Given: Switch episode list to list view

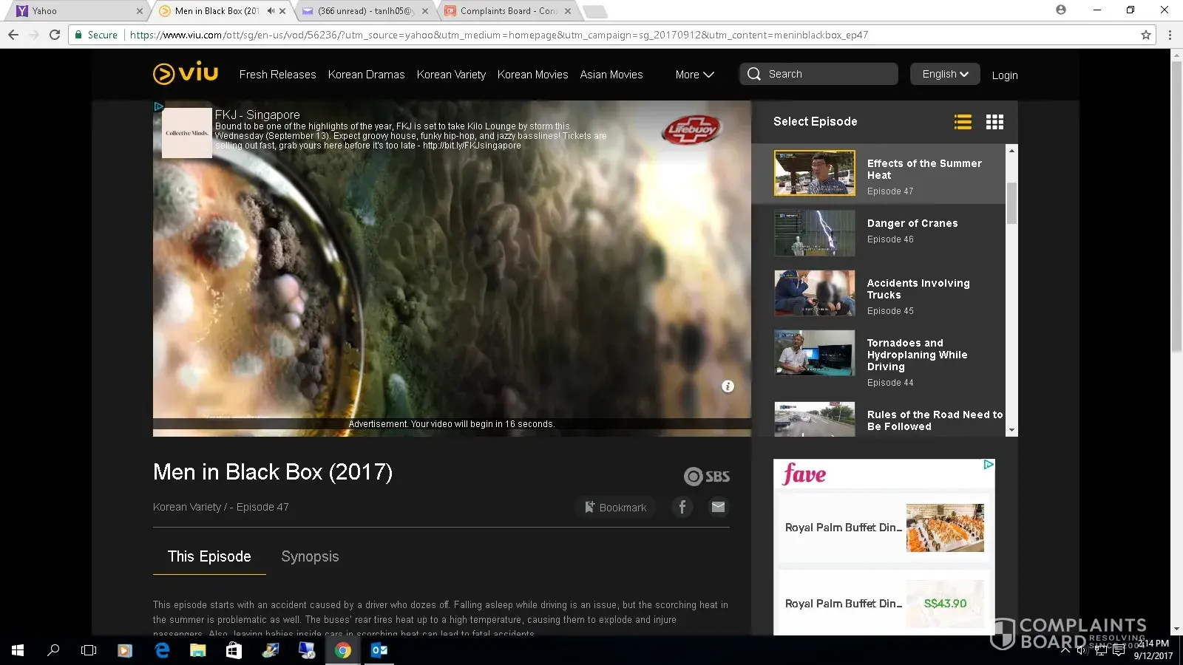Looking at the screenshot, I should point(963,122).
